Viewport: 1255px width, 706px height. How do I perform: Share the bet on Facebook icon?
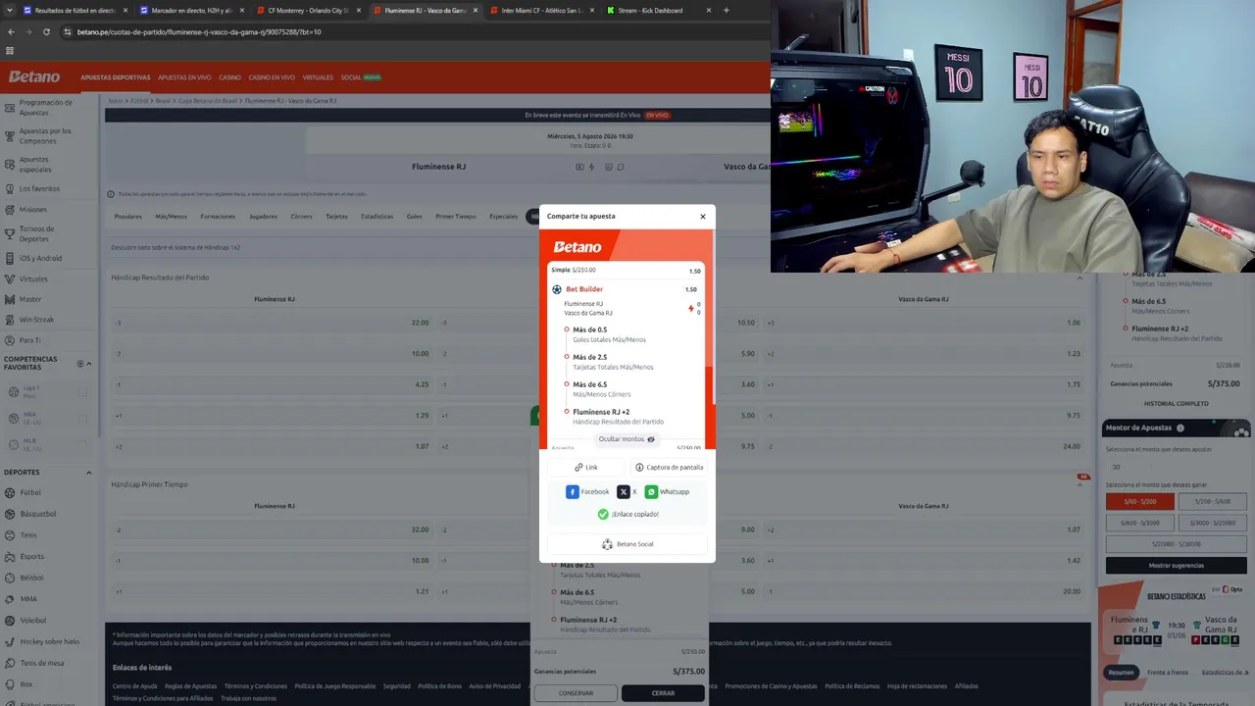click(x=573, y=492)
